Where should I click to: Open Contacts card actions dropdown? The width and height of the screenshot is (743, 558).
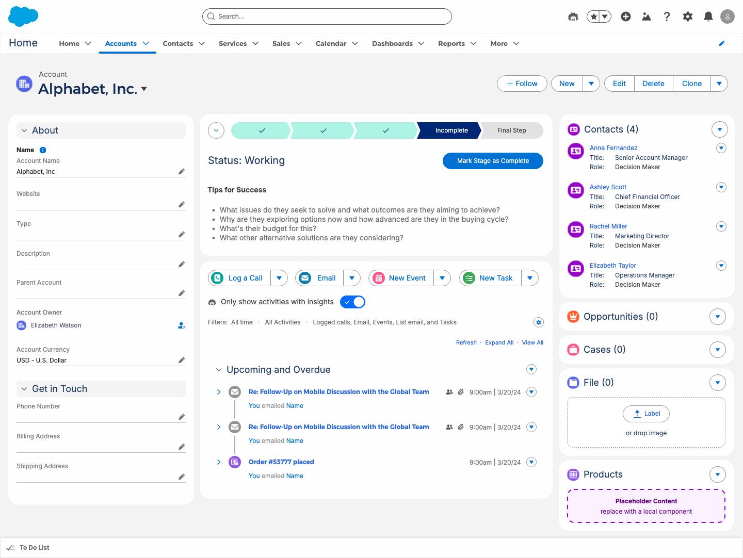point(720,129)
